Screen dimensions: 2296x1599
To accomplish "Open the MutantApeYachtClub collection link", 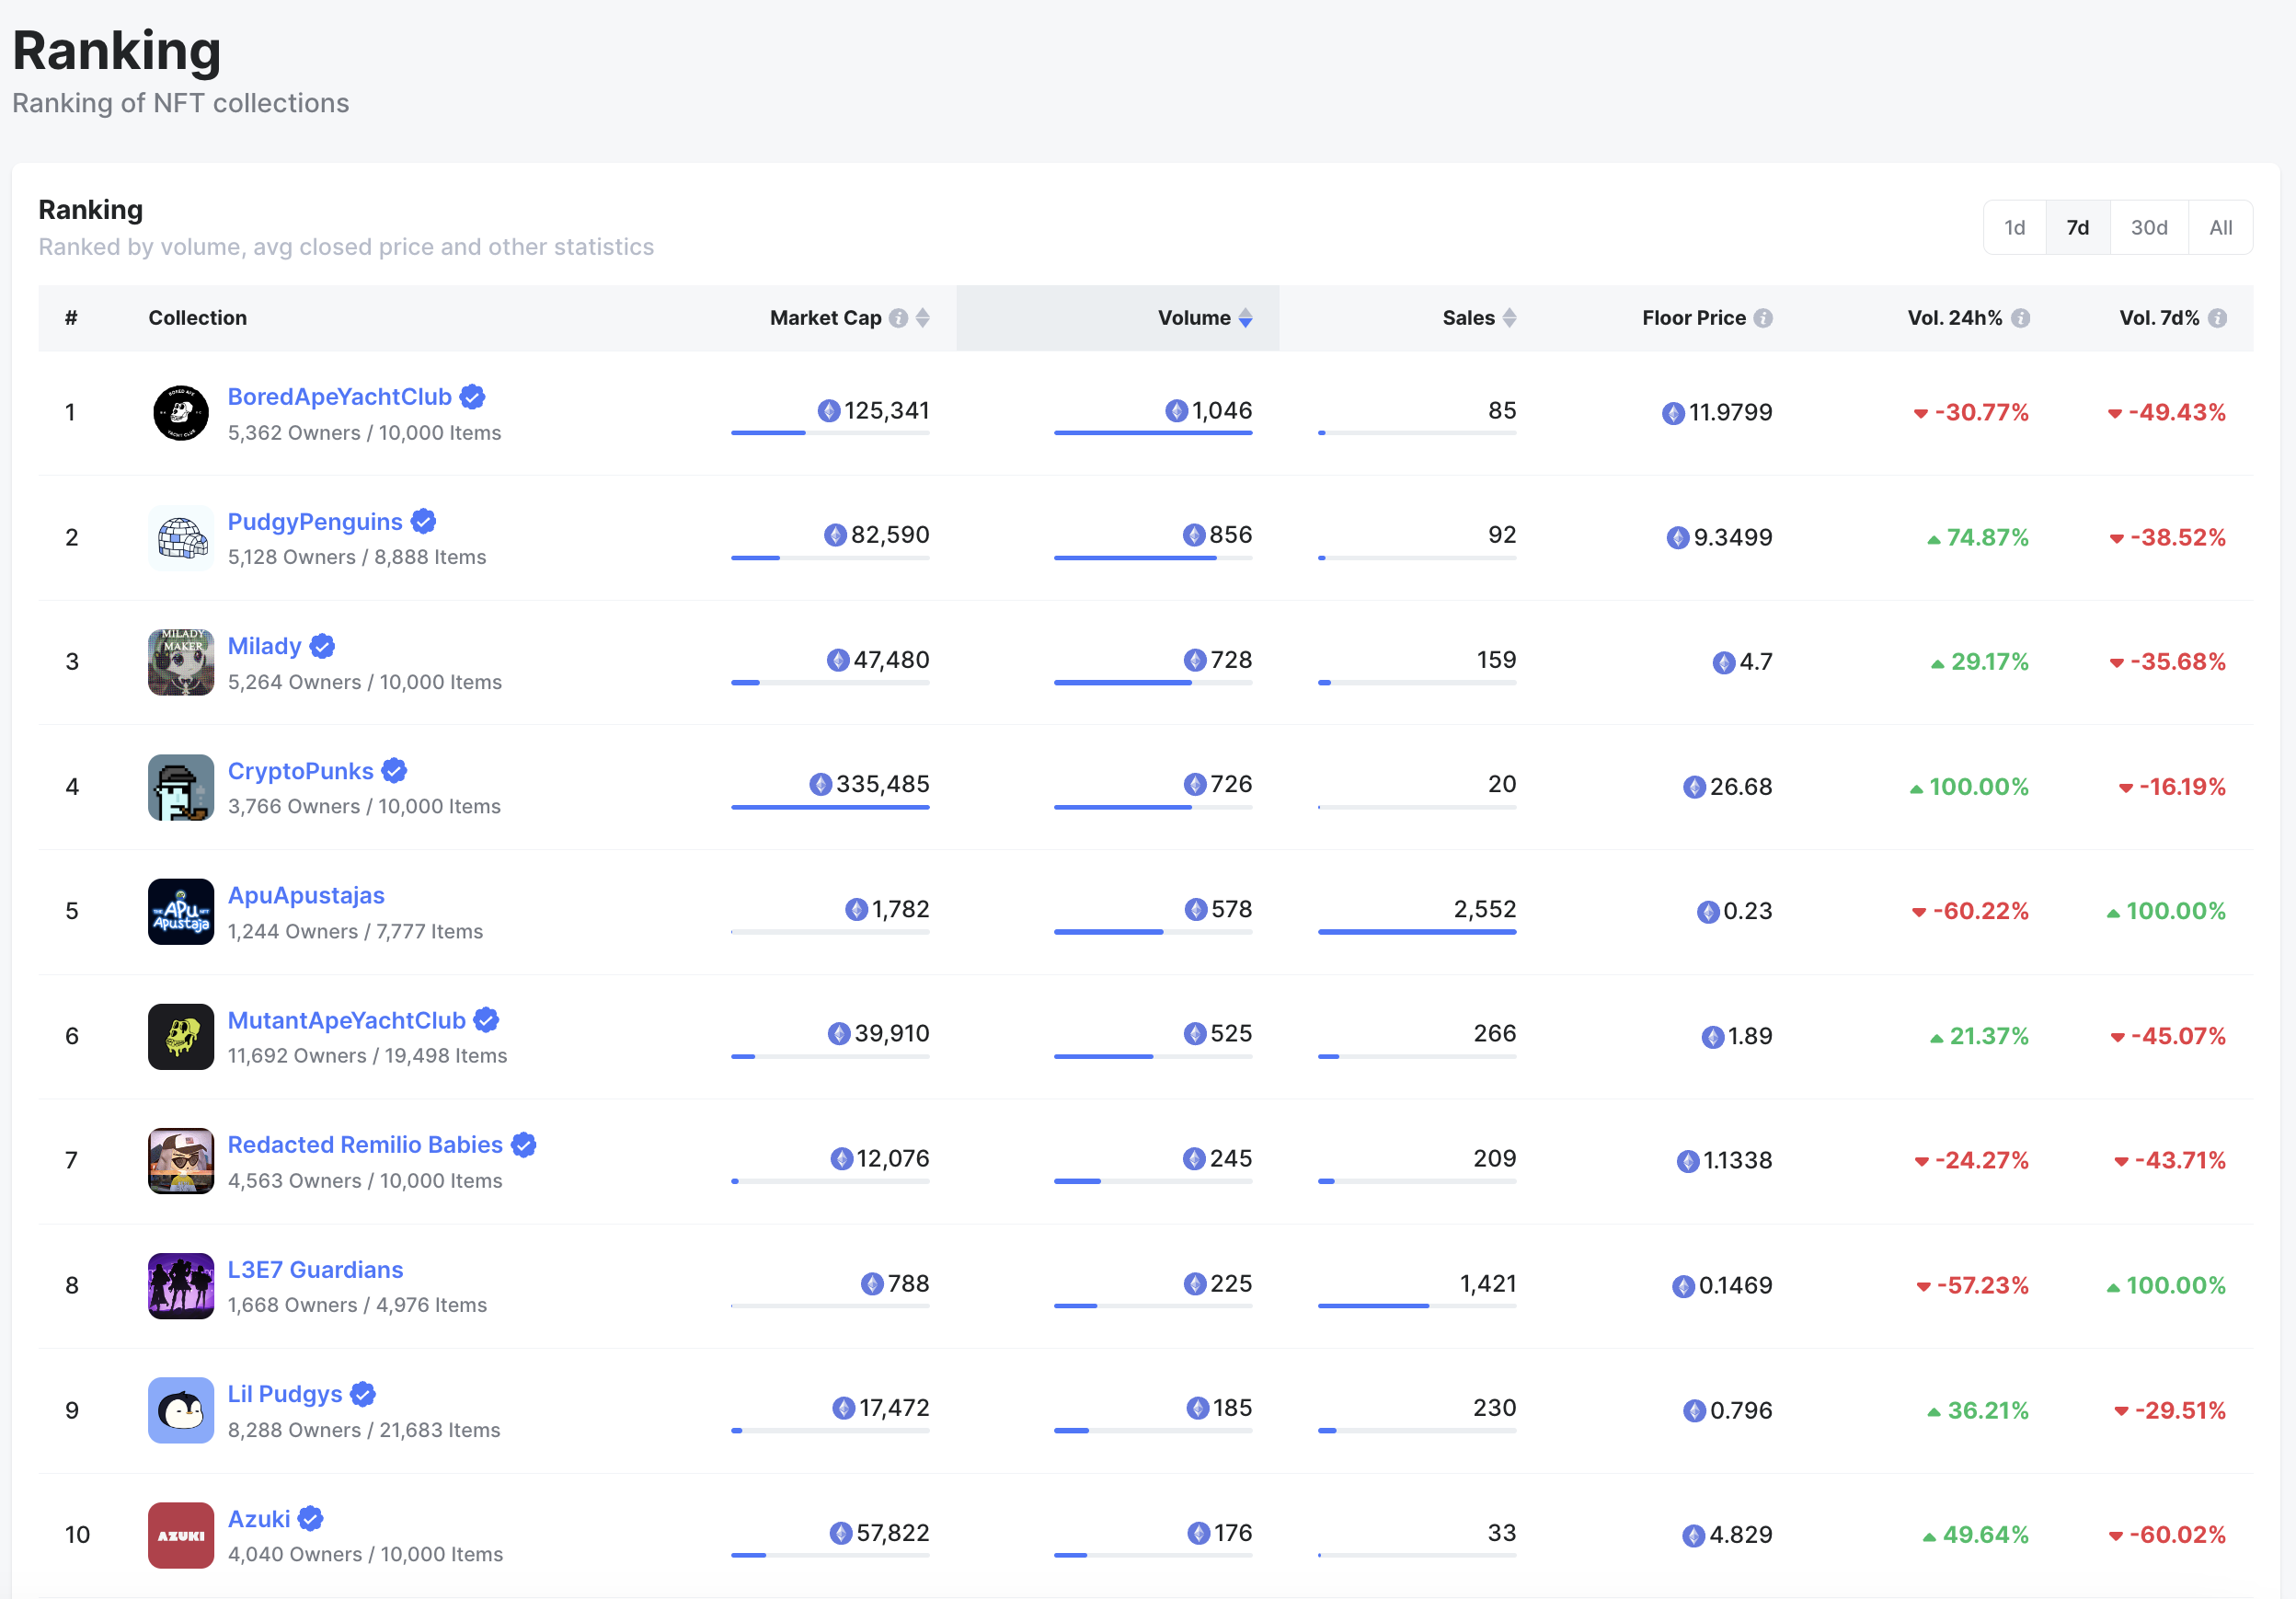I will pos(347,1020).
